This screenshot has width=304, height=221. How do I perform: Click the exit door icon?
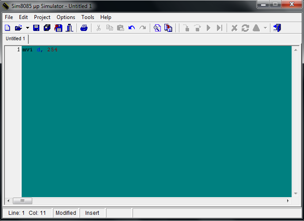[277, 28]
